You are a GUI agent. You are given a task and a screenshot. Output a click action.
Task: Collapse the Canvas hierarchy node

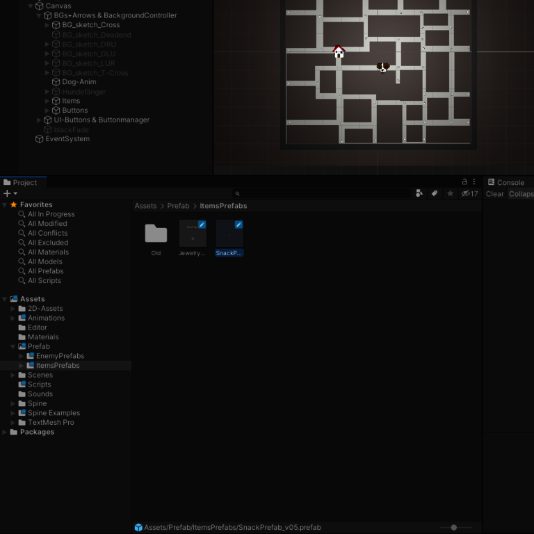pyautogui.click(x=31, y=6)
